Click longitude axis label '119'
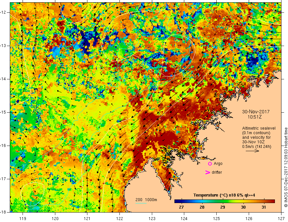Viewport: 288px width, 222px height. click(x=23, y=218)
